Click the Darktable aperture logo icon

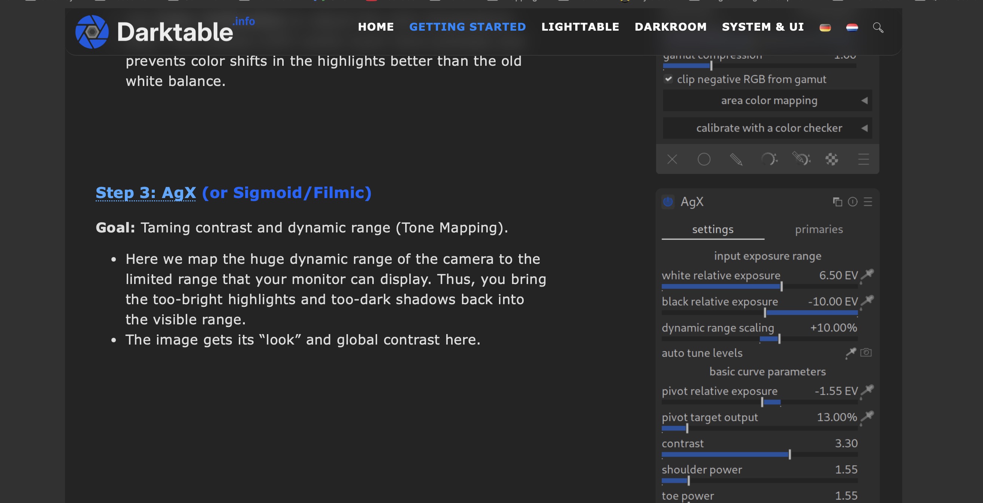pos(92,32)
